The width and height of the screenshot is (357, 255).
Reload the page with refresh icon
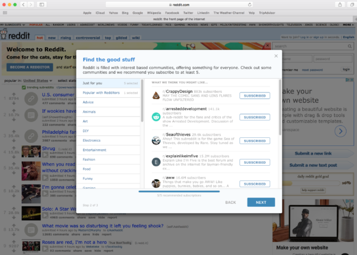coord(249,4)
